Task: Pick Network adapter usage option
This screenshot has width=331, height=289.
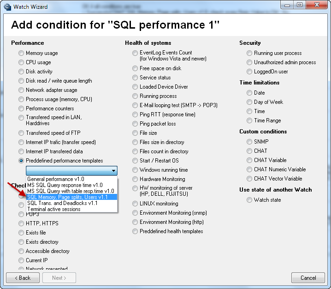Action: (x=21, y=90)
